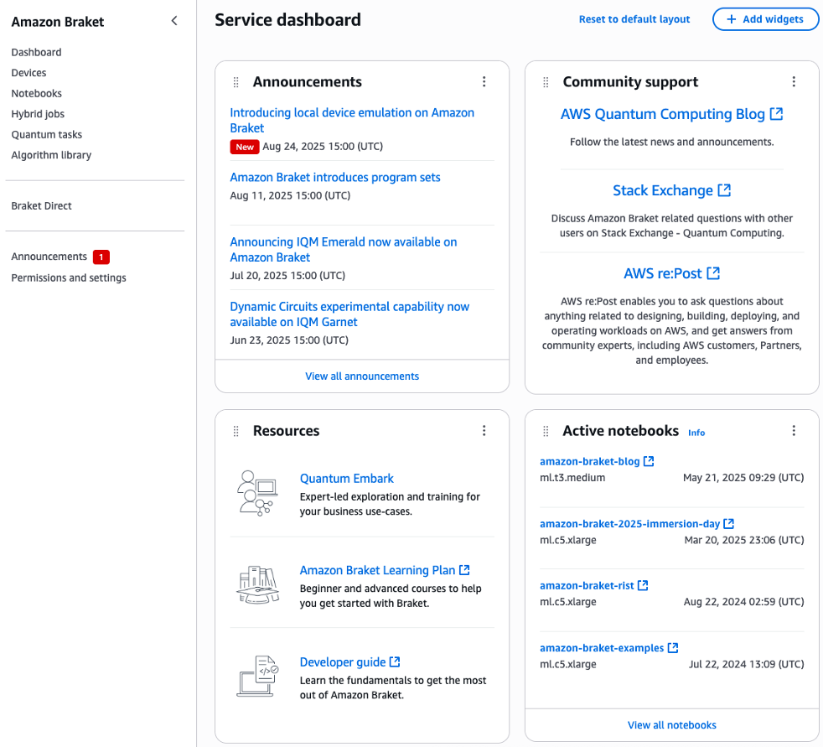Click Mar 20, 2025 23:06 (UTC) timestamp
823x747 pixels.
[x=744, y=540]
